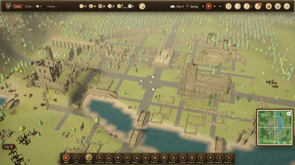Open the Watch build category

click(x=192, y=158)
